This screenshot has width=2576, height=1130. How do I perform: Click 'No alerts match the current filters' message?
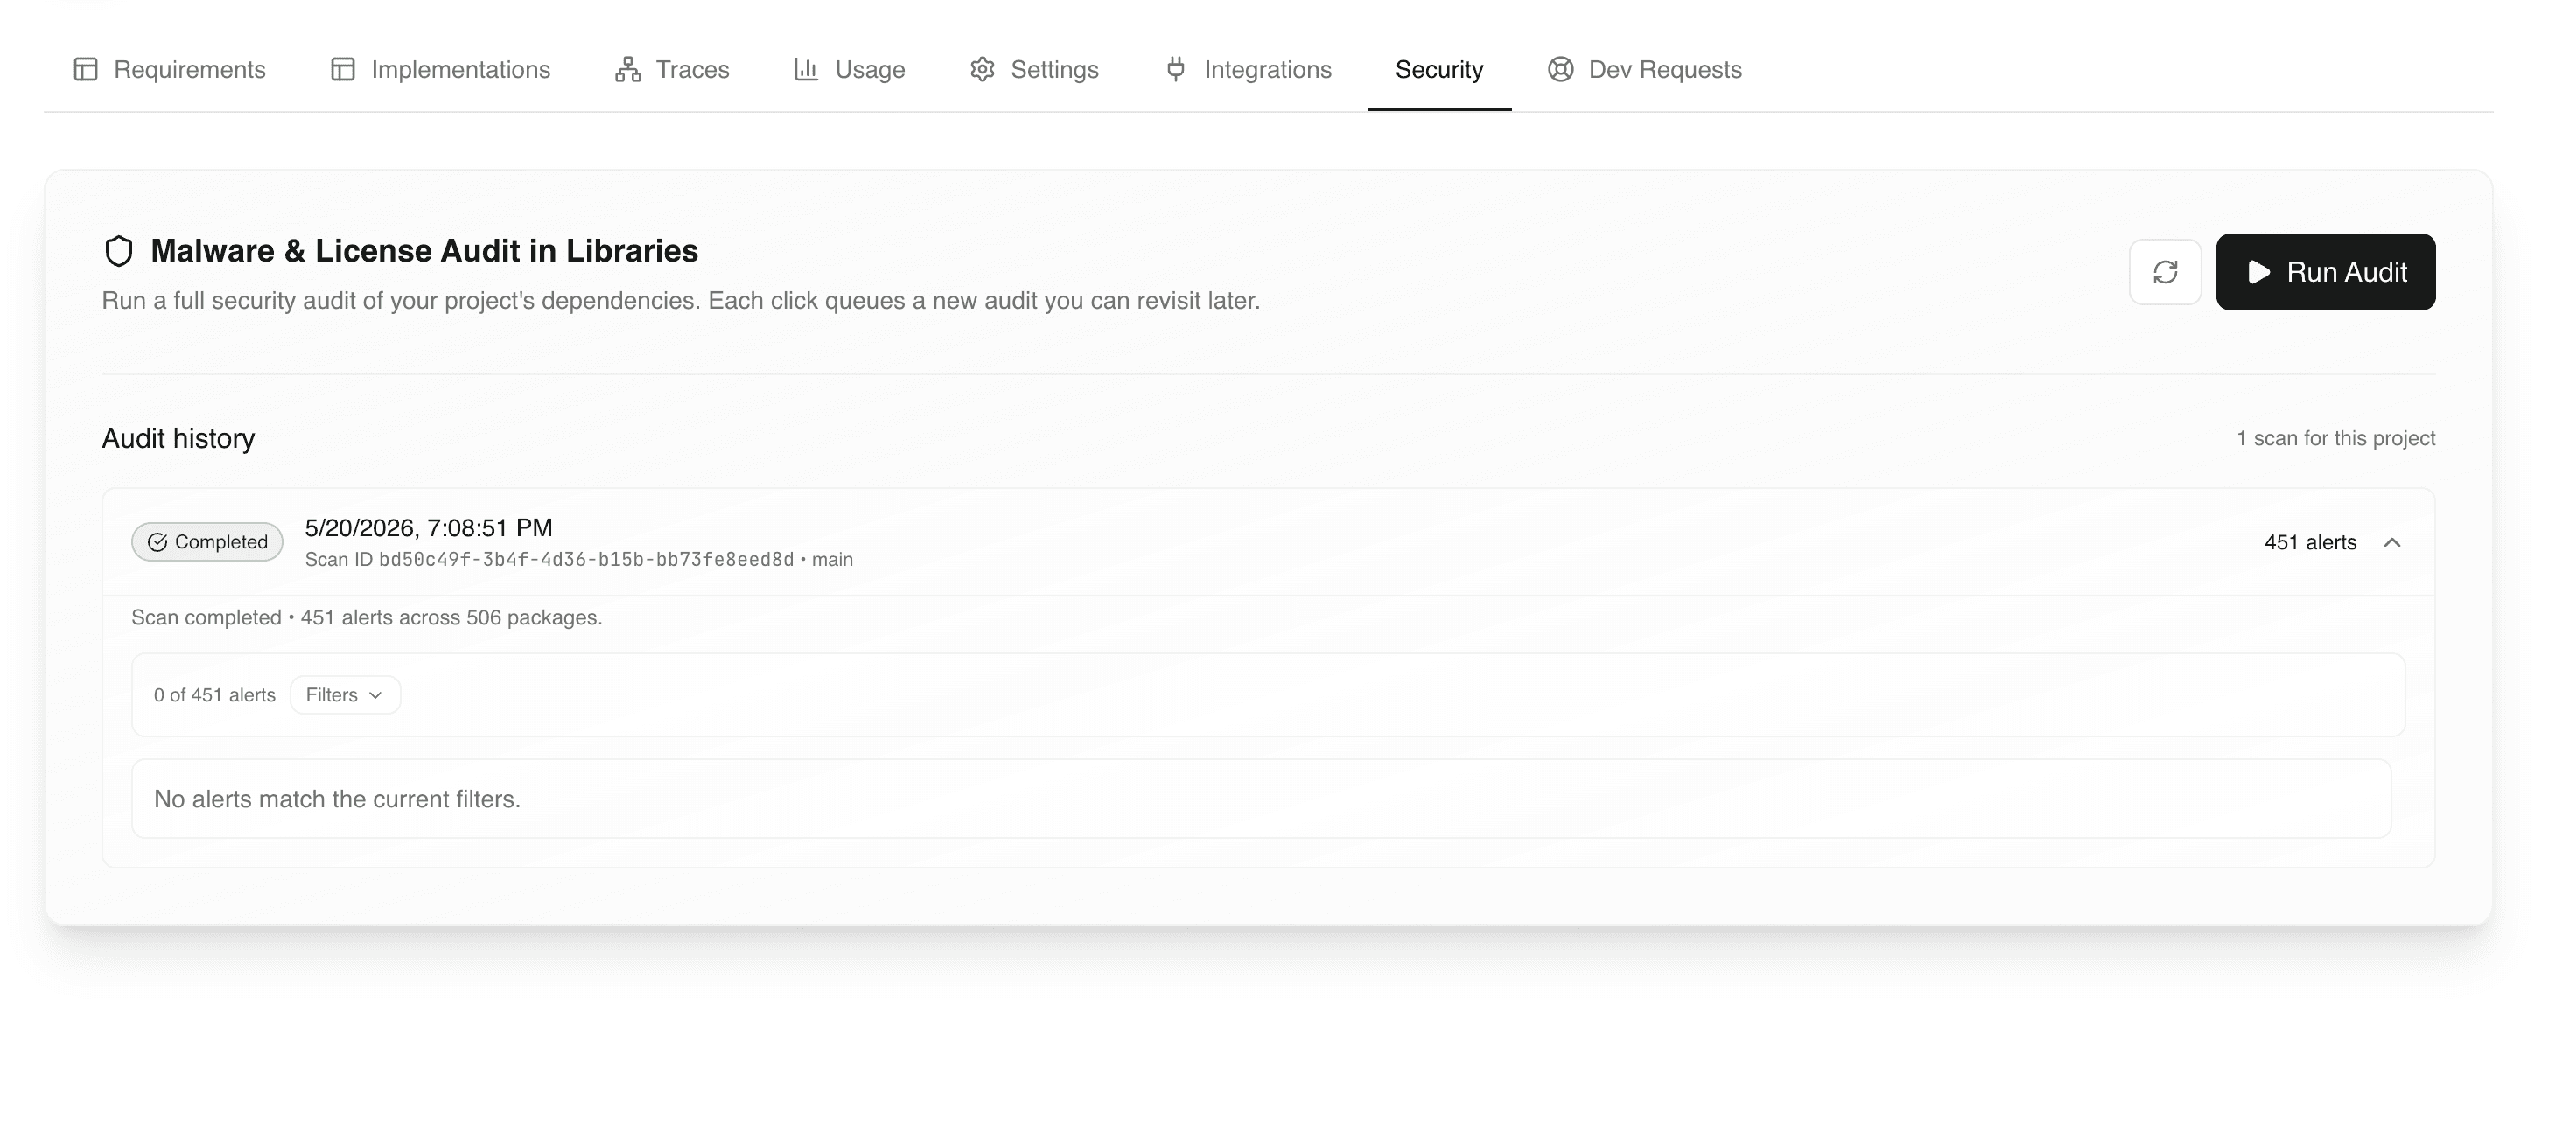coord(337,799)
